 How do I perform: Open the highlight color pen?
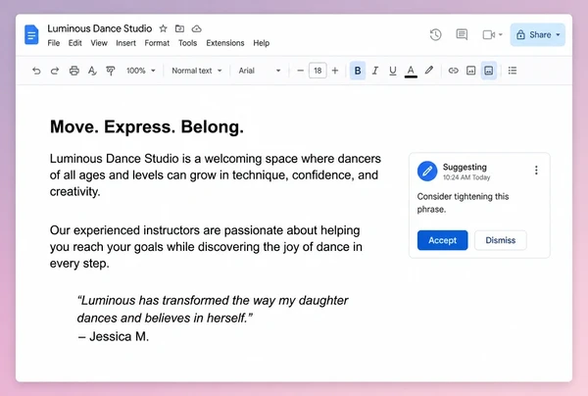pyautogui.click(x=429, y=71)
